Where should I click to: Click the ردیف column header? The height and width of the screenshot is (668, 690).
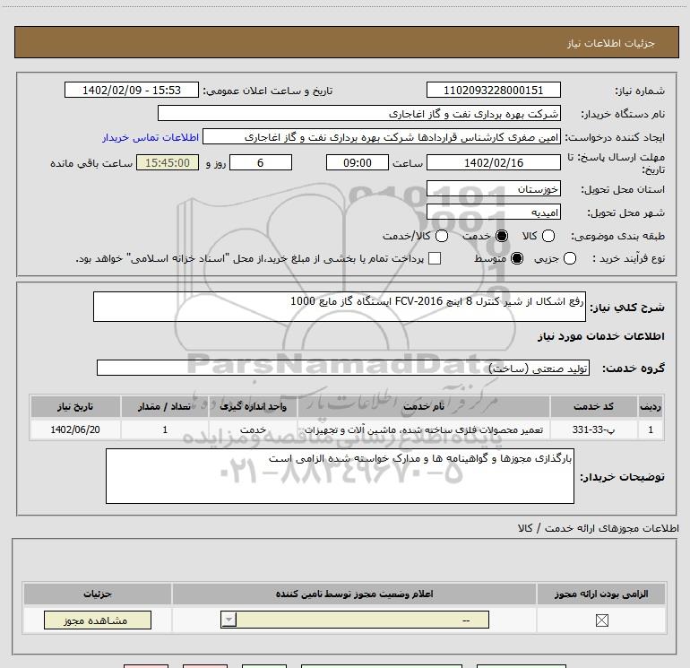pos(651,406)
